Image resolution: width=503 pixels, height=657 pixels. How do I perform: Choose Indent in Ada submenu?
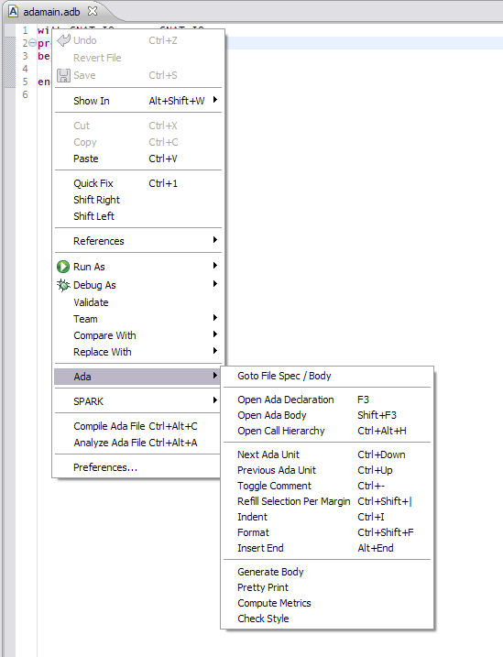[327, 517]
